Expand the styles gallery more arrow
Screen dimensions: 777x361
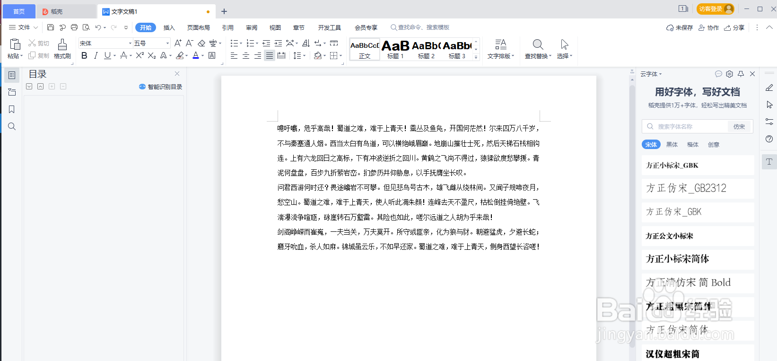476,57
